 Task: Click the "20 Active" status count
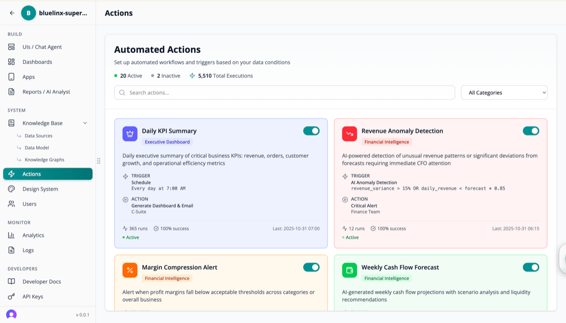click(131, 76)
